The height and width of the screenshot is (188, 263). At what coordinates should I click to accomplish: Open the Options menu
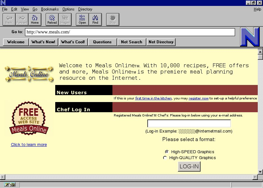click(x=68, y=9)
